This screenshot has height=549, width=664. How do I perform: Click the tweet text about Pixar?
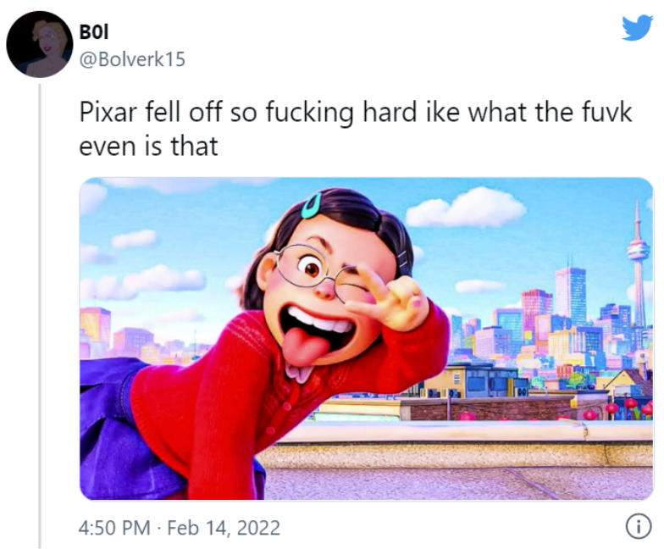point(356,129)
